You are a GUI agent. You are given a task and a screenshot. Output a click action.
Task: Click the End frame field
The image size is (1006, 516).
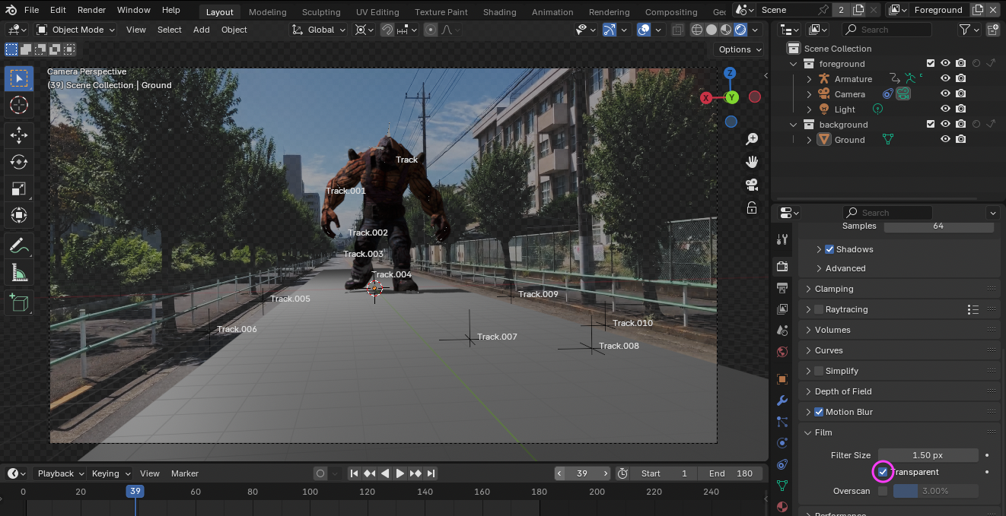730,473
